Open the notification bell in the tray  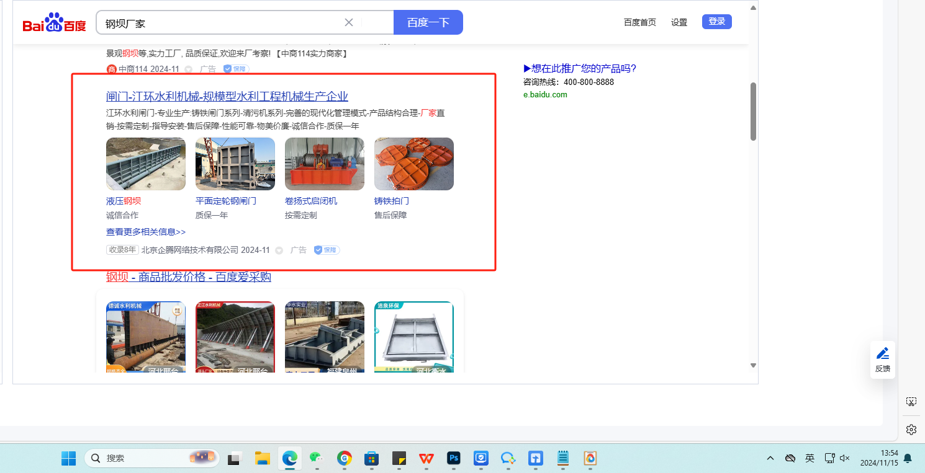coord(908,458)
